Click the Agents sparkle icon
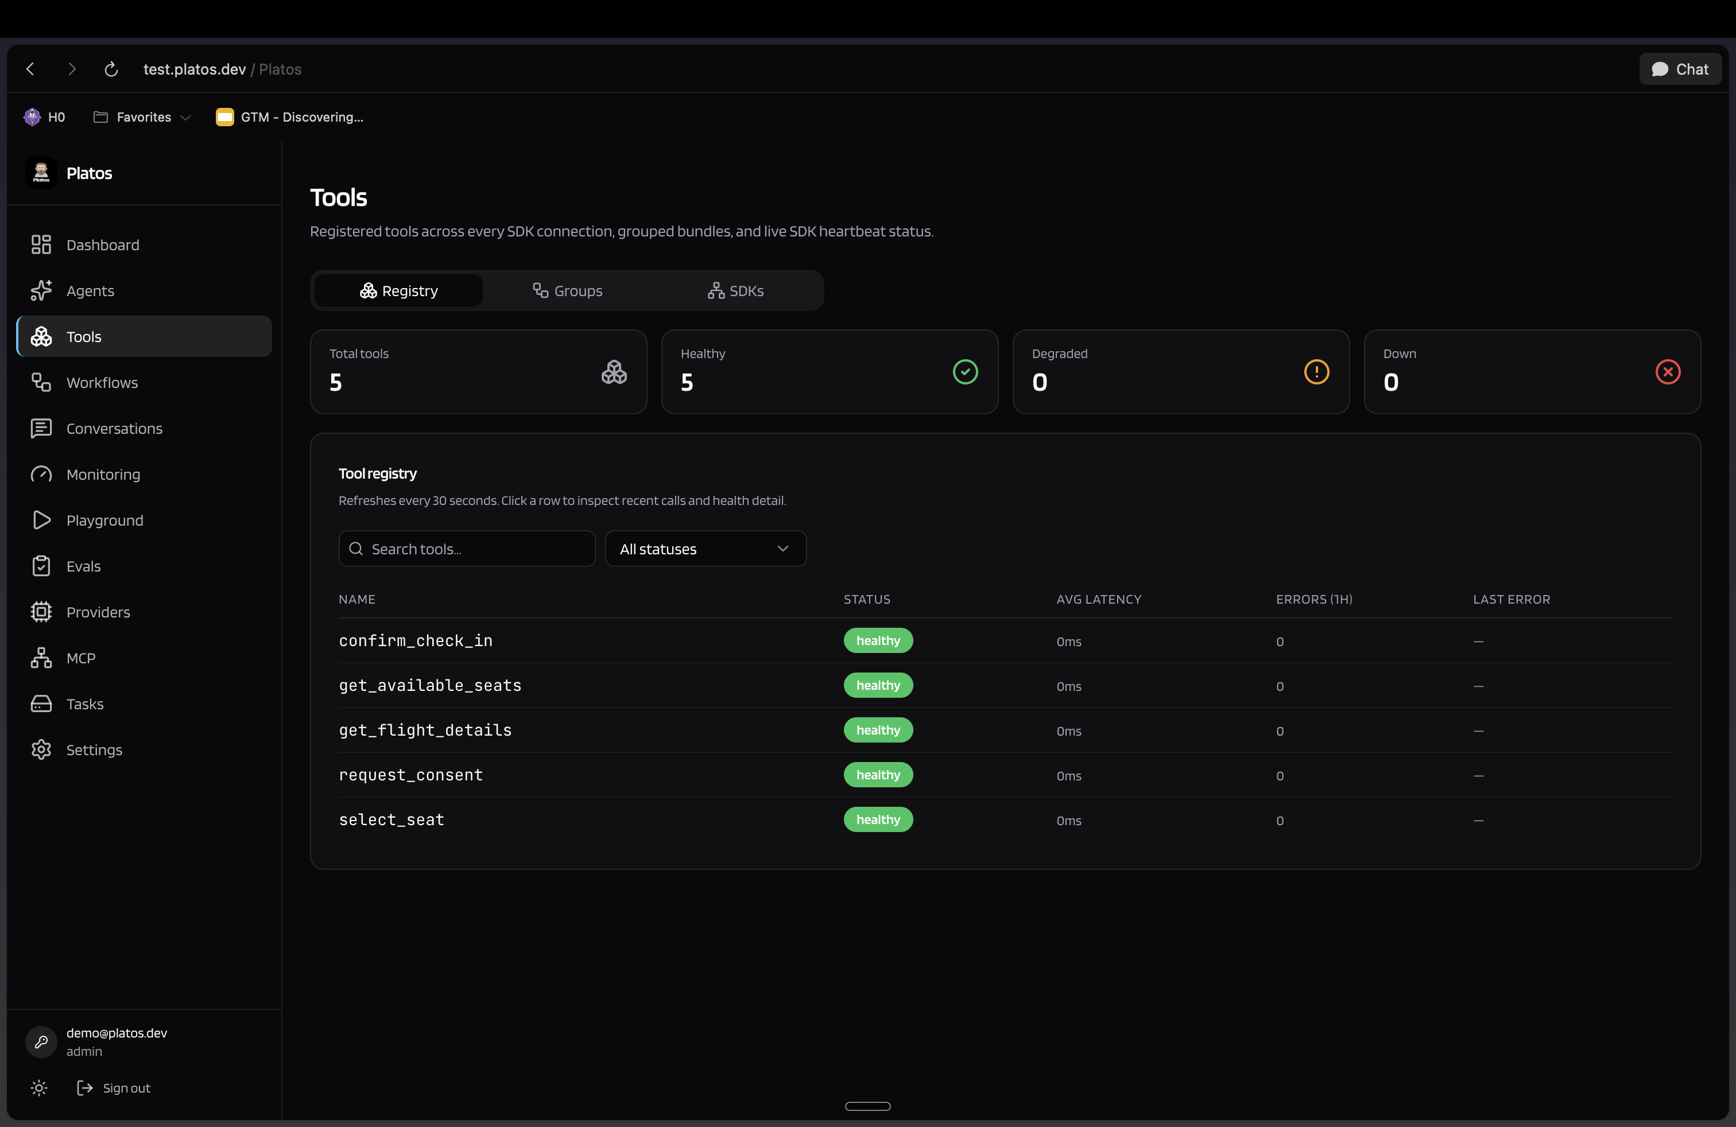Image resolution: width=1736 pixels, height=1127 pixels. (41, 291)
